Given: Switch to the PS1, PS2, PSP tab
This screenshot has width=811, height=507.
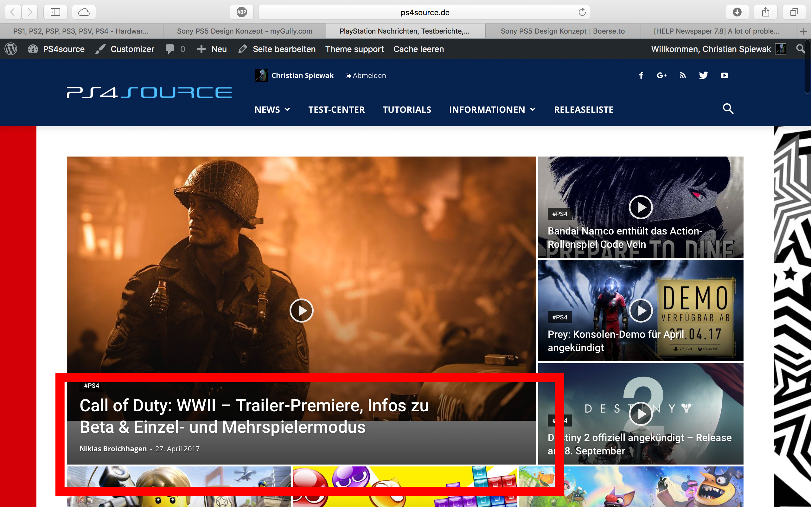Looking at the screenshot, I should (x=81, y=31).
